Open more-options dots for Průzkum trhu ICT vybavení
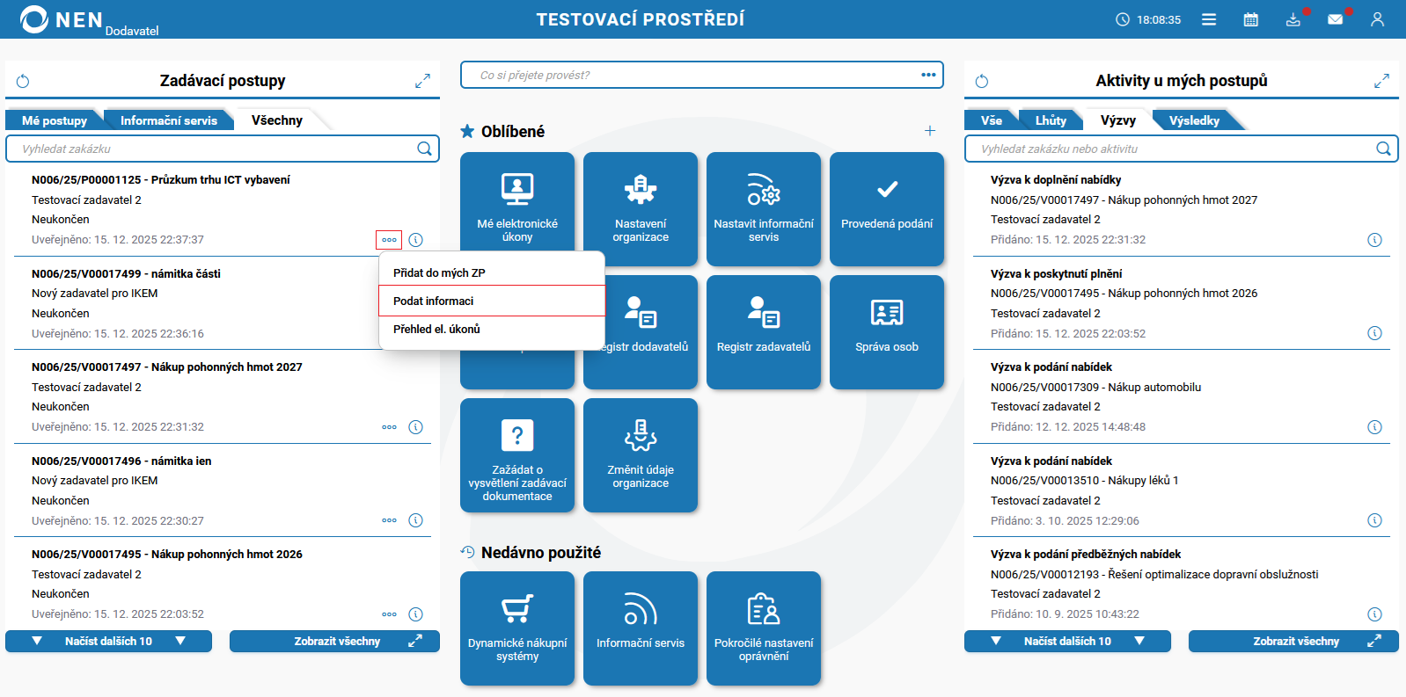The height and width of the screenshot is (697, 1406). (389, 240)
